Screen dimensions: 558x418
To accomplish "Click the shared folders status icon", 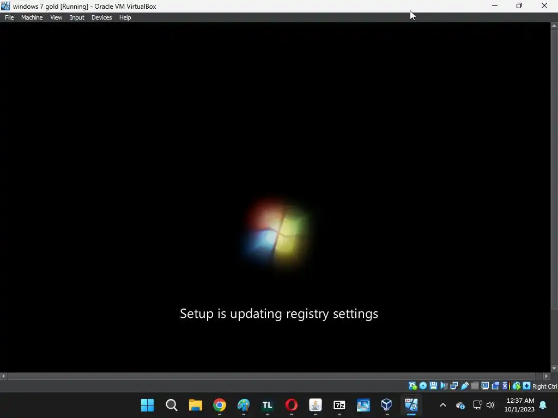I will pos(475,386).
